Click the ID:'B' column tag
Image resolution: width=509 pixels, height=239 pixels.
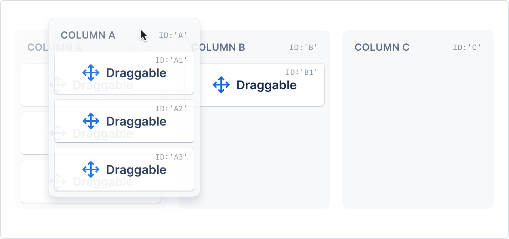tap(303, 47)
